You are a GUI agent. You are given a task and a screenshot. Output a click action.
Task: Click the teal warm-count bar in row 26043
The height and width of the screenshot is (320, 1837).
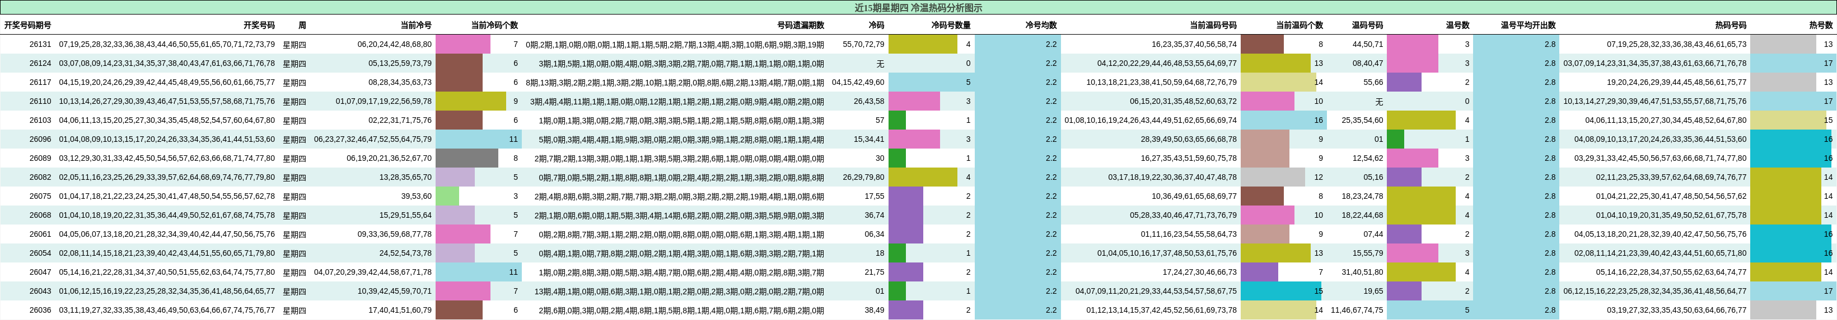point(1282,291)
